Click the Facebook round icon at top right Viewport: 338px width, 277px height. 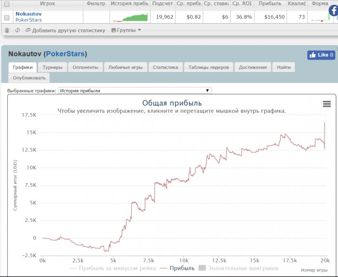pos(334,10)
